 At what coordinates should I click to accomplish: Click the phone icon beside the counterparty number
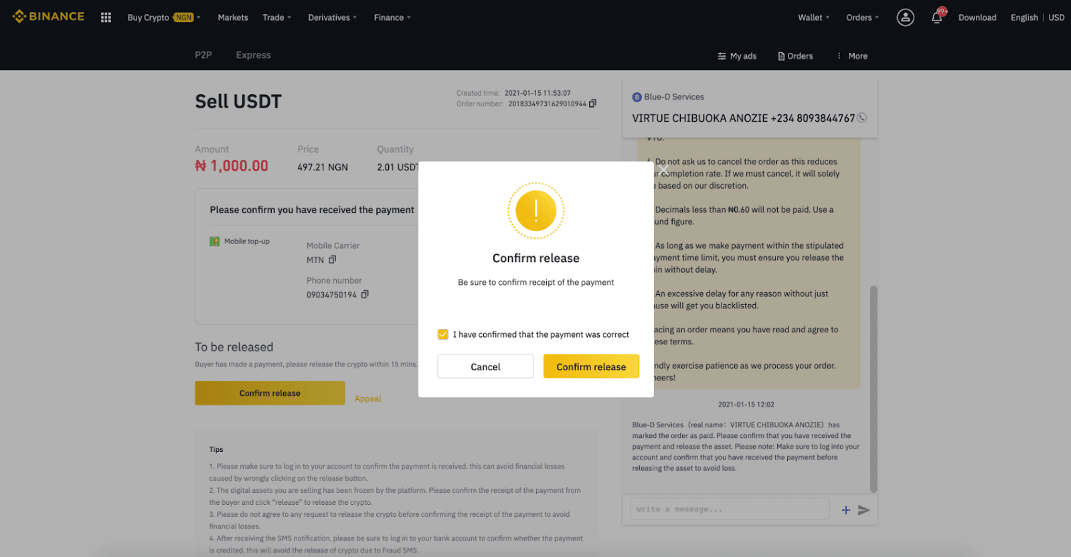click(x=862, y=118)
